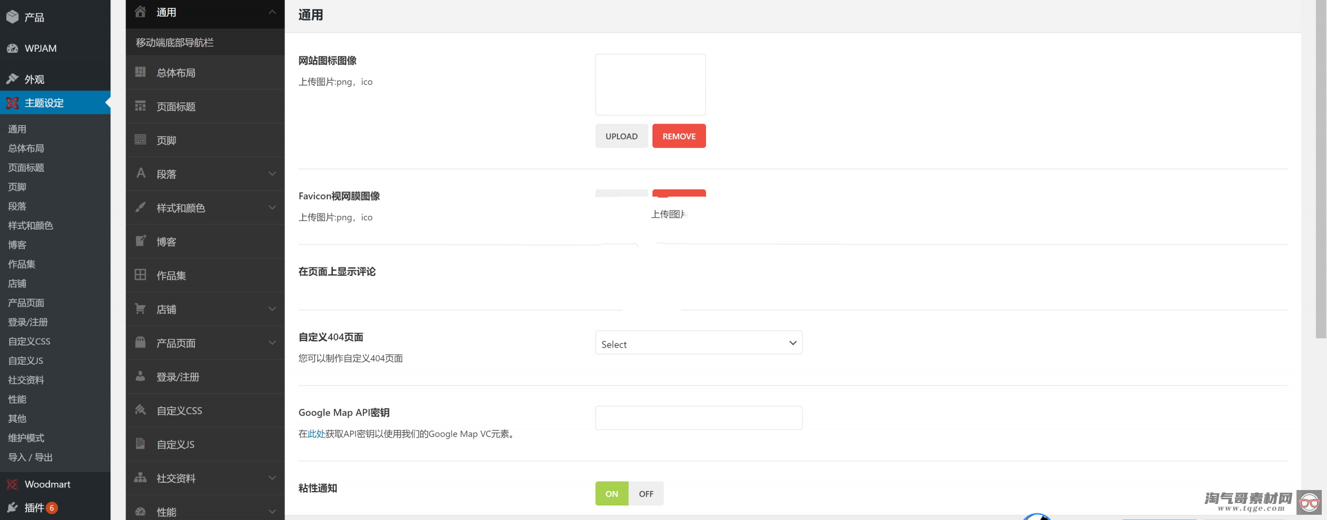The height and width of the screenshot is (520, 1327).
Task: Open 性能 in left admin submenu
Action: 17,399
